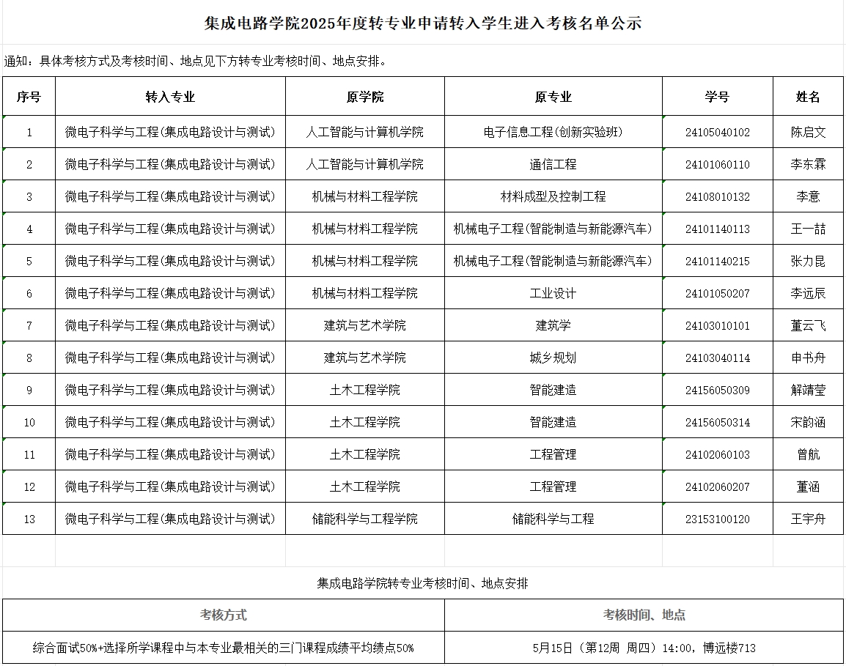Screen dimensions: 846x666
Task: Select the 城乡规划 major cell
Action: pos(553,358)
